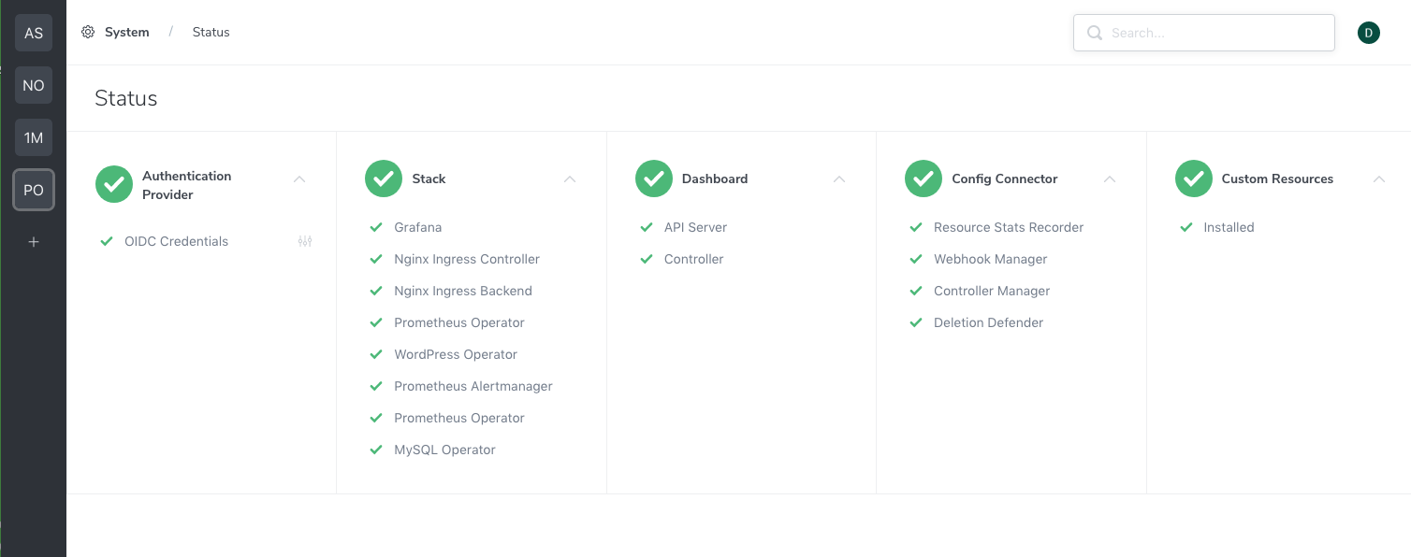Click the Grafana component entry
1411x557 pixels.
coord(418,227)
